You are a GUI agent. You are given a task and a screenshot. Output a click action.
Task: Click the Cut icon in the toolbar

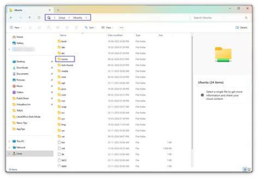pos(30,28)
